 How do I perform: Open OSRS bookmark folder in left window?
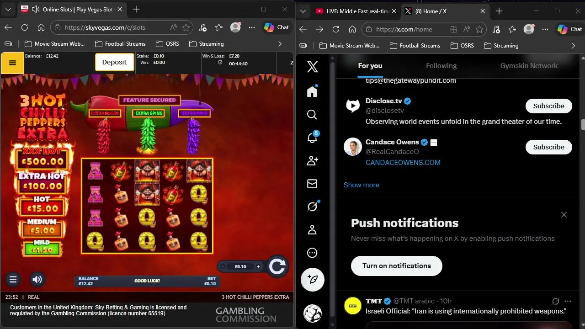click(167, 44)
